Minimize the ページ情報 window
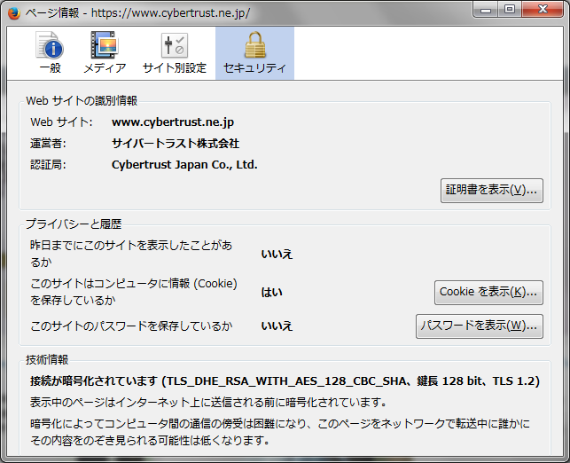The width and height of the screenshot is (570, 463). click(x=485, y=10)
